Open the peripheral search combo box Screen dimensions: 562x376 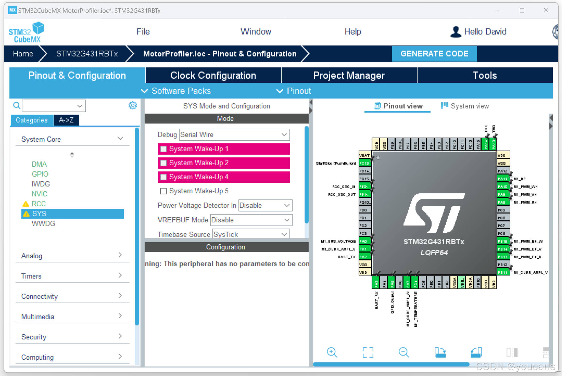54,106
